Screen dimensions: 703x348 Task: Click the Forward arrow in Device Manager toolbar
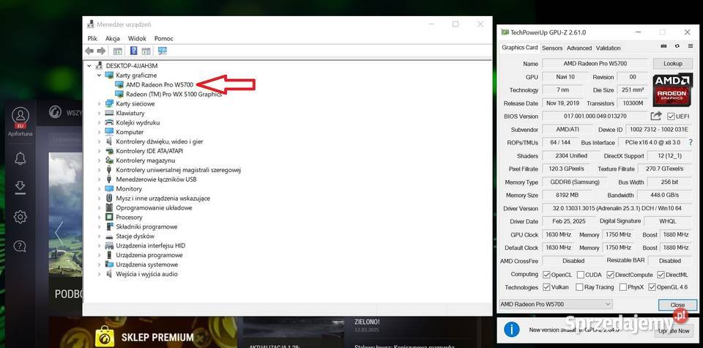point(101,51)
